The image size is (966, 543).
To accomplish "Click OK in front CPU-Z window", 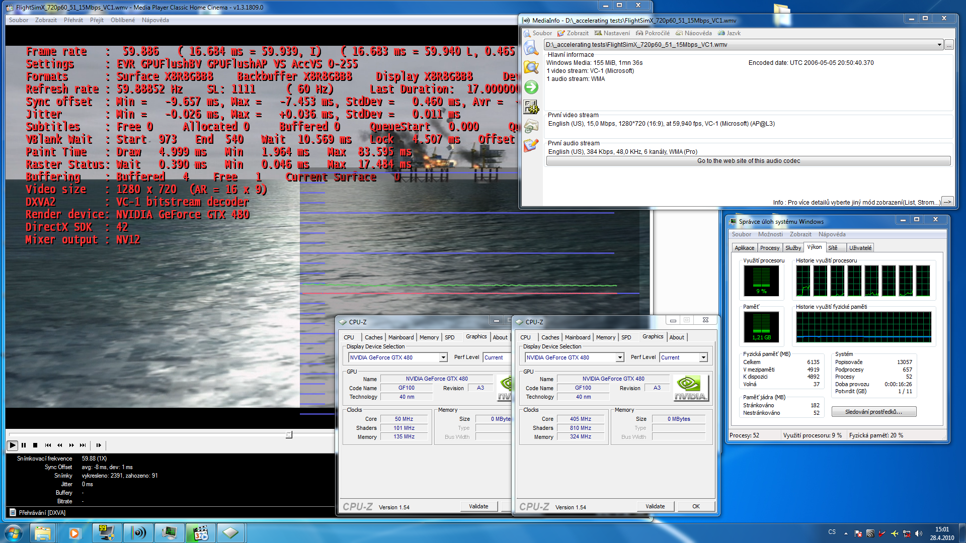I will tap(696, 506).
